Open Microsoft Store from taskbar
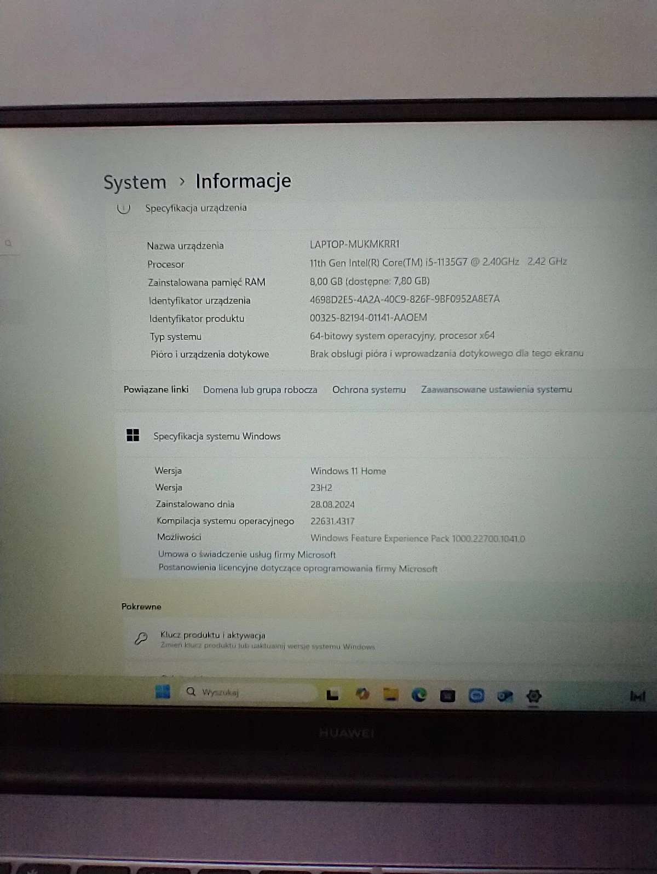This screenshot has width=657, height=874. click(448, 696)
